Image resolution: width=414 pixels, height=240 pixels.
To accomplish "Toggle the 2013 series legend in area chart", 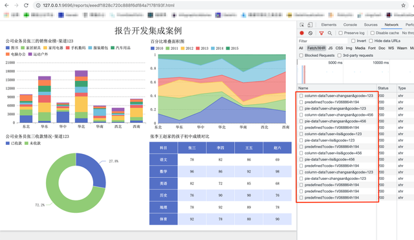I will [202, 49].
